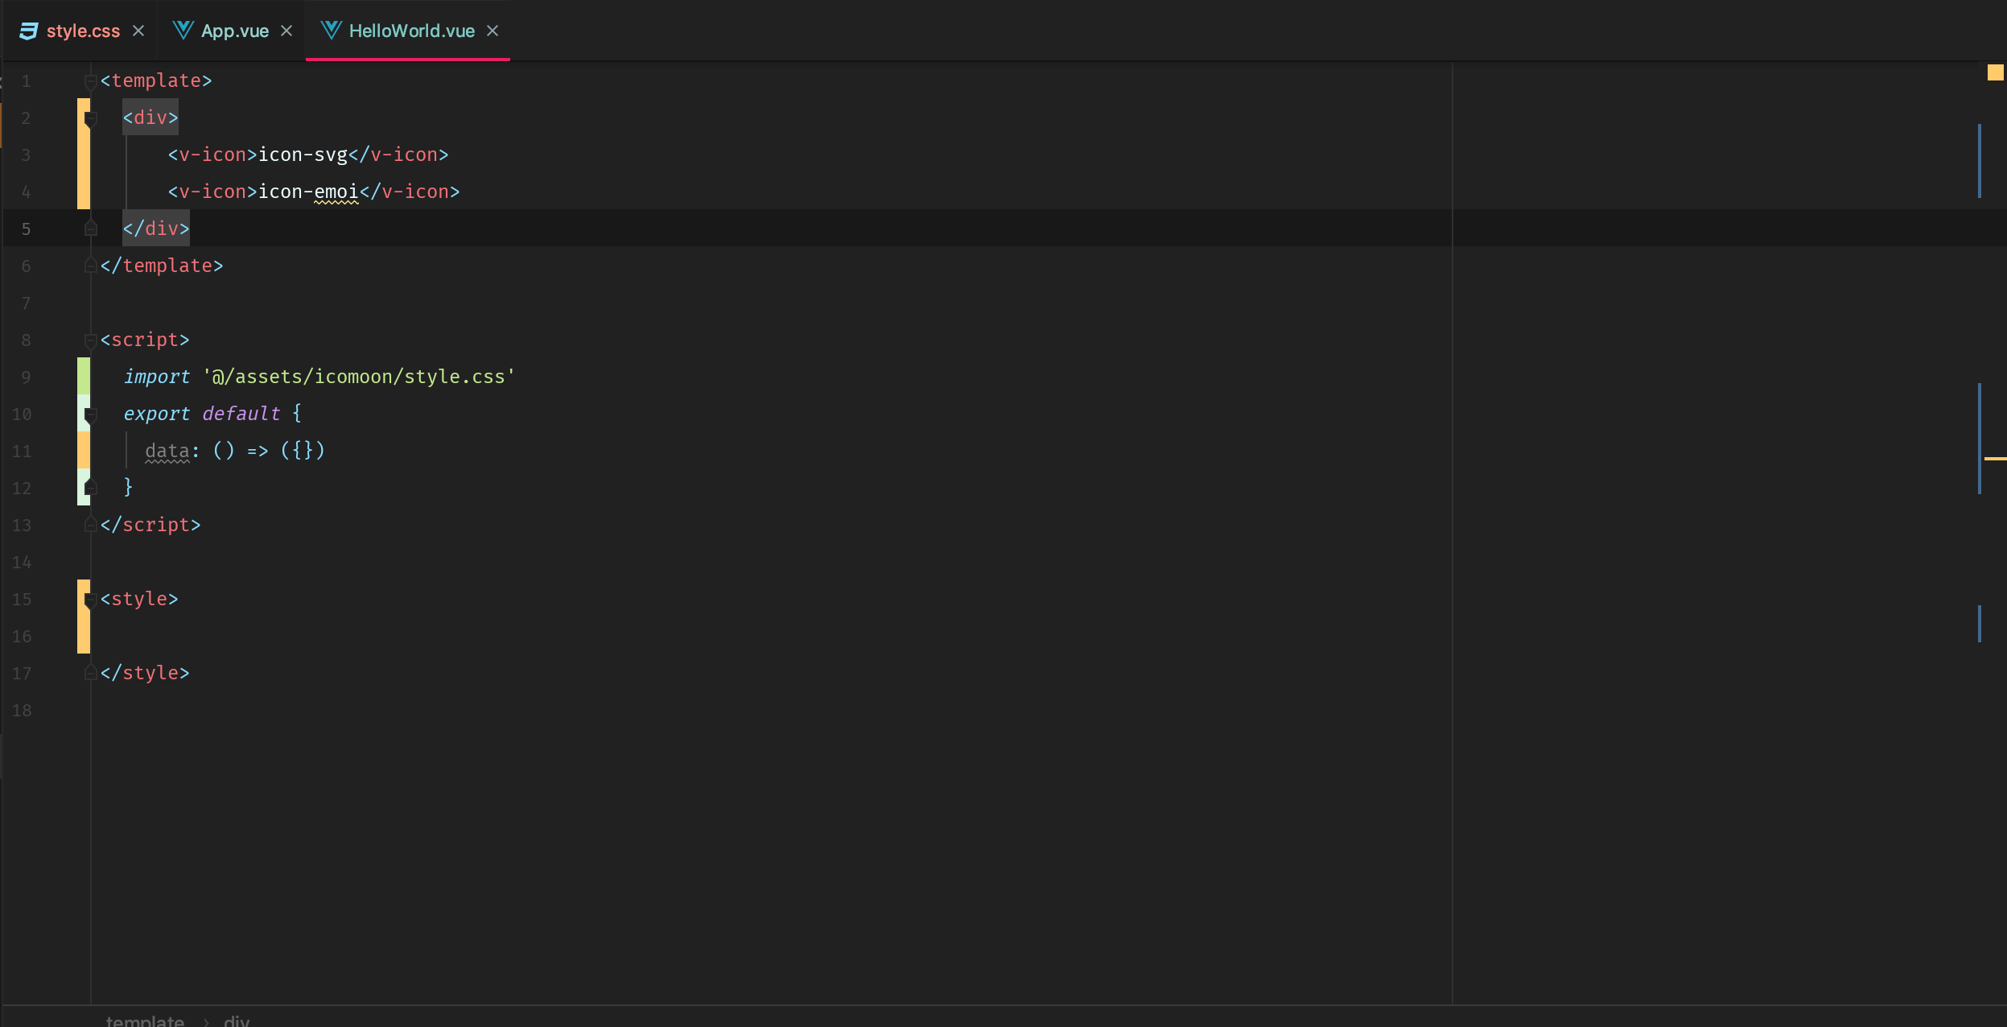Click the template breadcrumb at the bottom
Image resolution: width=2007 pixels, height=1027 pixels.
(145, 1021)
